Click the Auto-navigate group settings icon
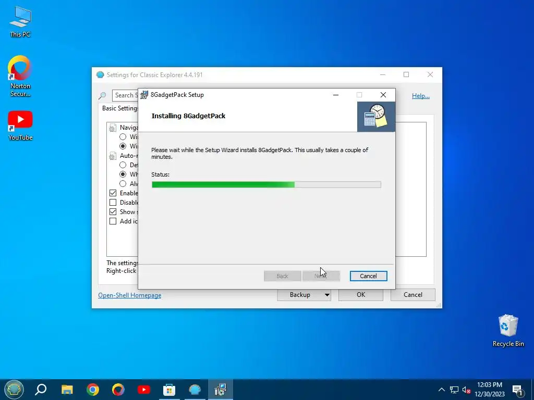The width and height of the screenshot is (534, 400). (x=113, y=156)
